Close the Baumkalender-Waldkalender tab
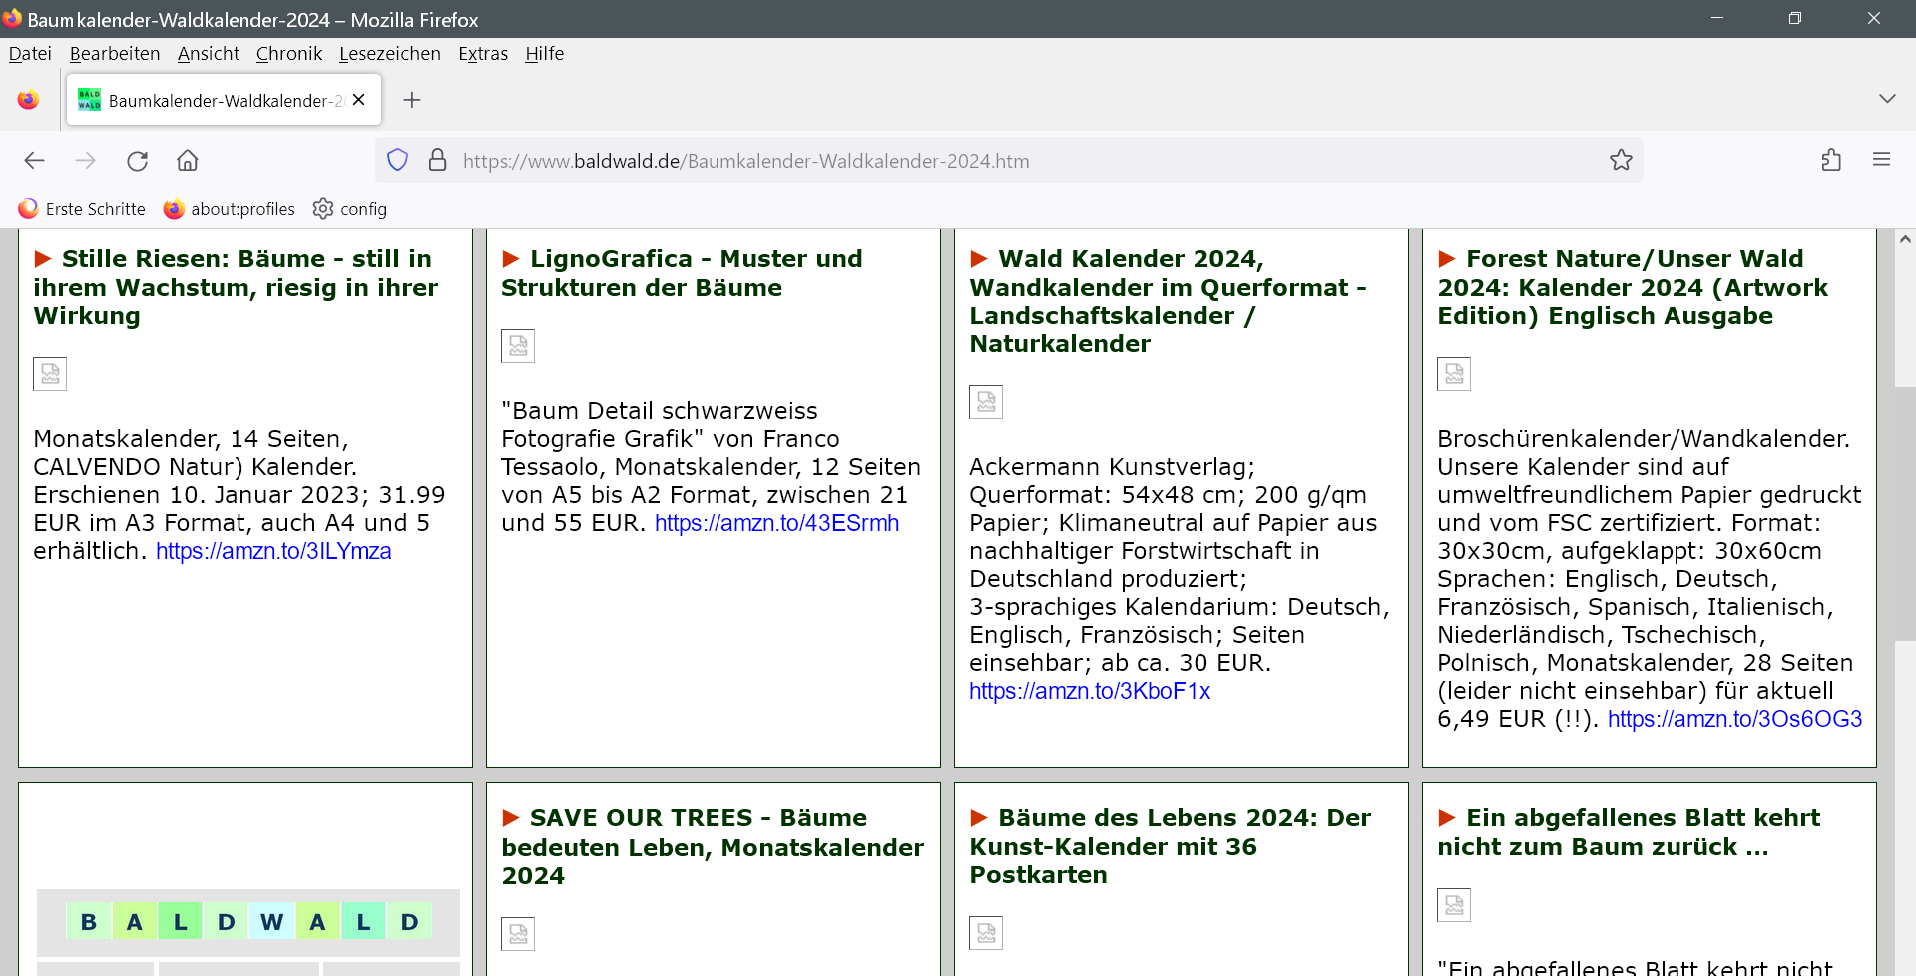Viewport: 1916px width, 976px height. pyautogui.click(x=359, y=100)
